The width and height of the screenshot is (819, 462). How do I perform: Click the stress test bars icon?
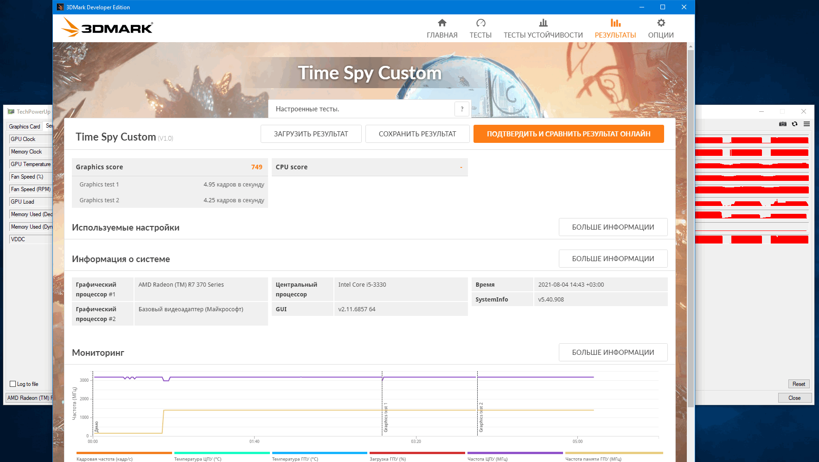click(543, 23)
